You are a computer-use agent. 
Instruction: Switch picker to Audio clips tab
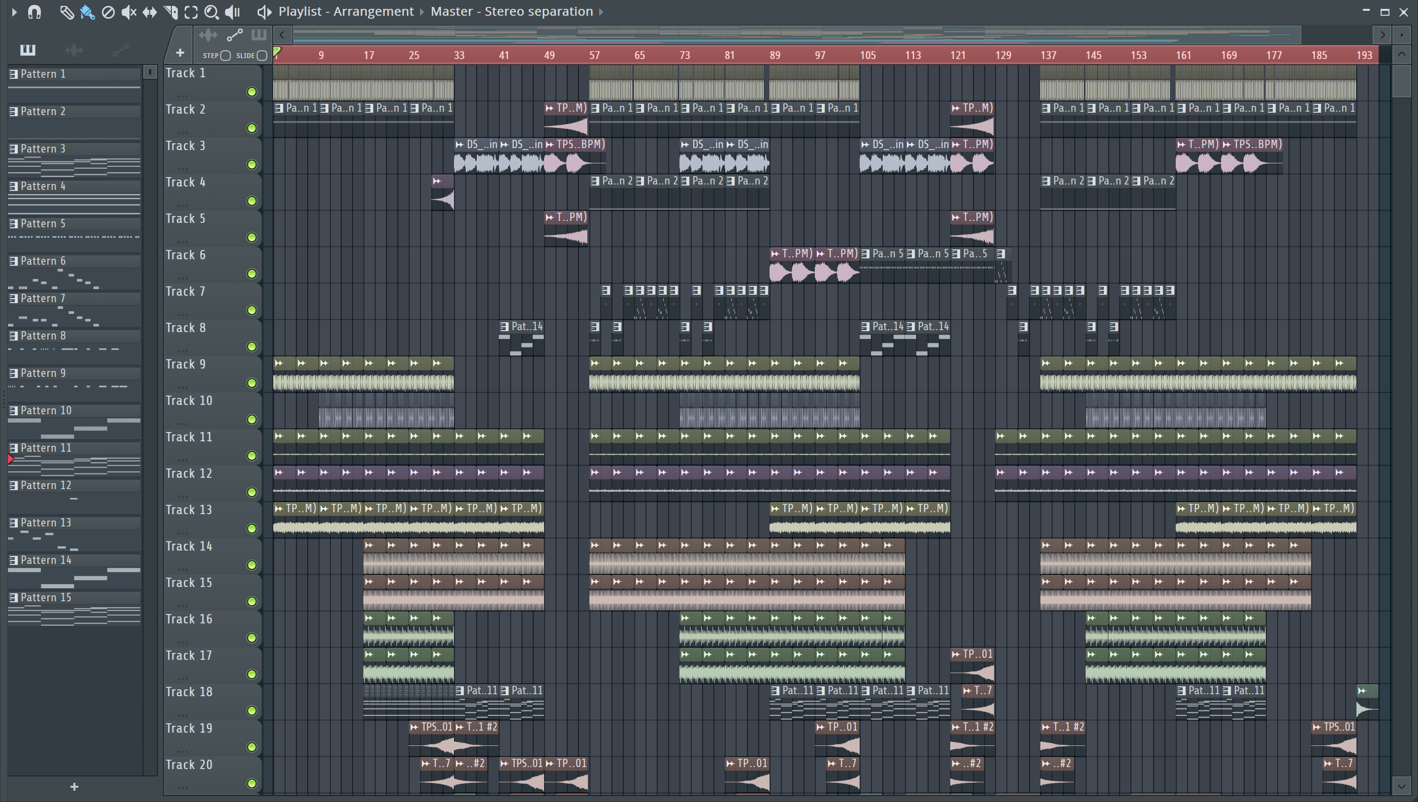click(x=74, y=50)
